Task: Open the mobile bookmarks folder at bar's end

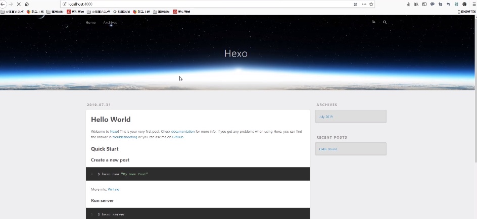Action: (467, 12)
